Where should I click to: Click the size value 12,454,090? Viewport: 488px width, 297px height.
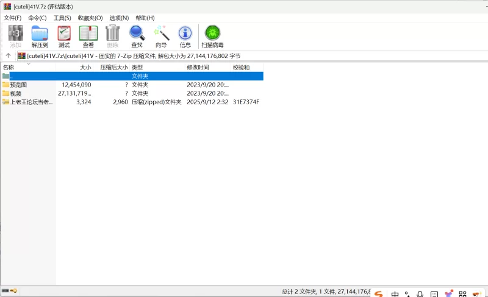point(76,85)
